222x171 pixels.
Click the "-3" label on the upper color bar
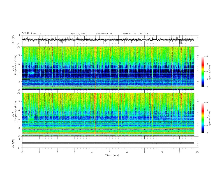tap(207, 56)
